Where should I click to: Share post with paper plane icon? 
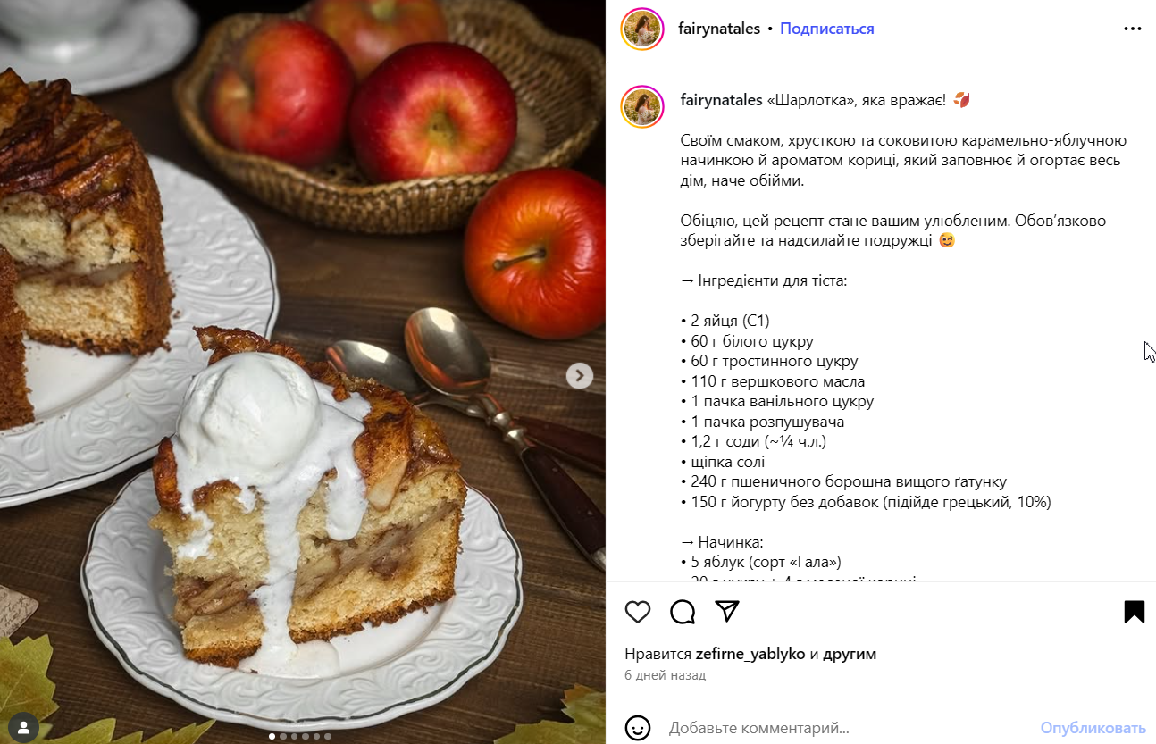(728, 611)
